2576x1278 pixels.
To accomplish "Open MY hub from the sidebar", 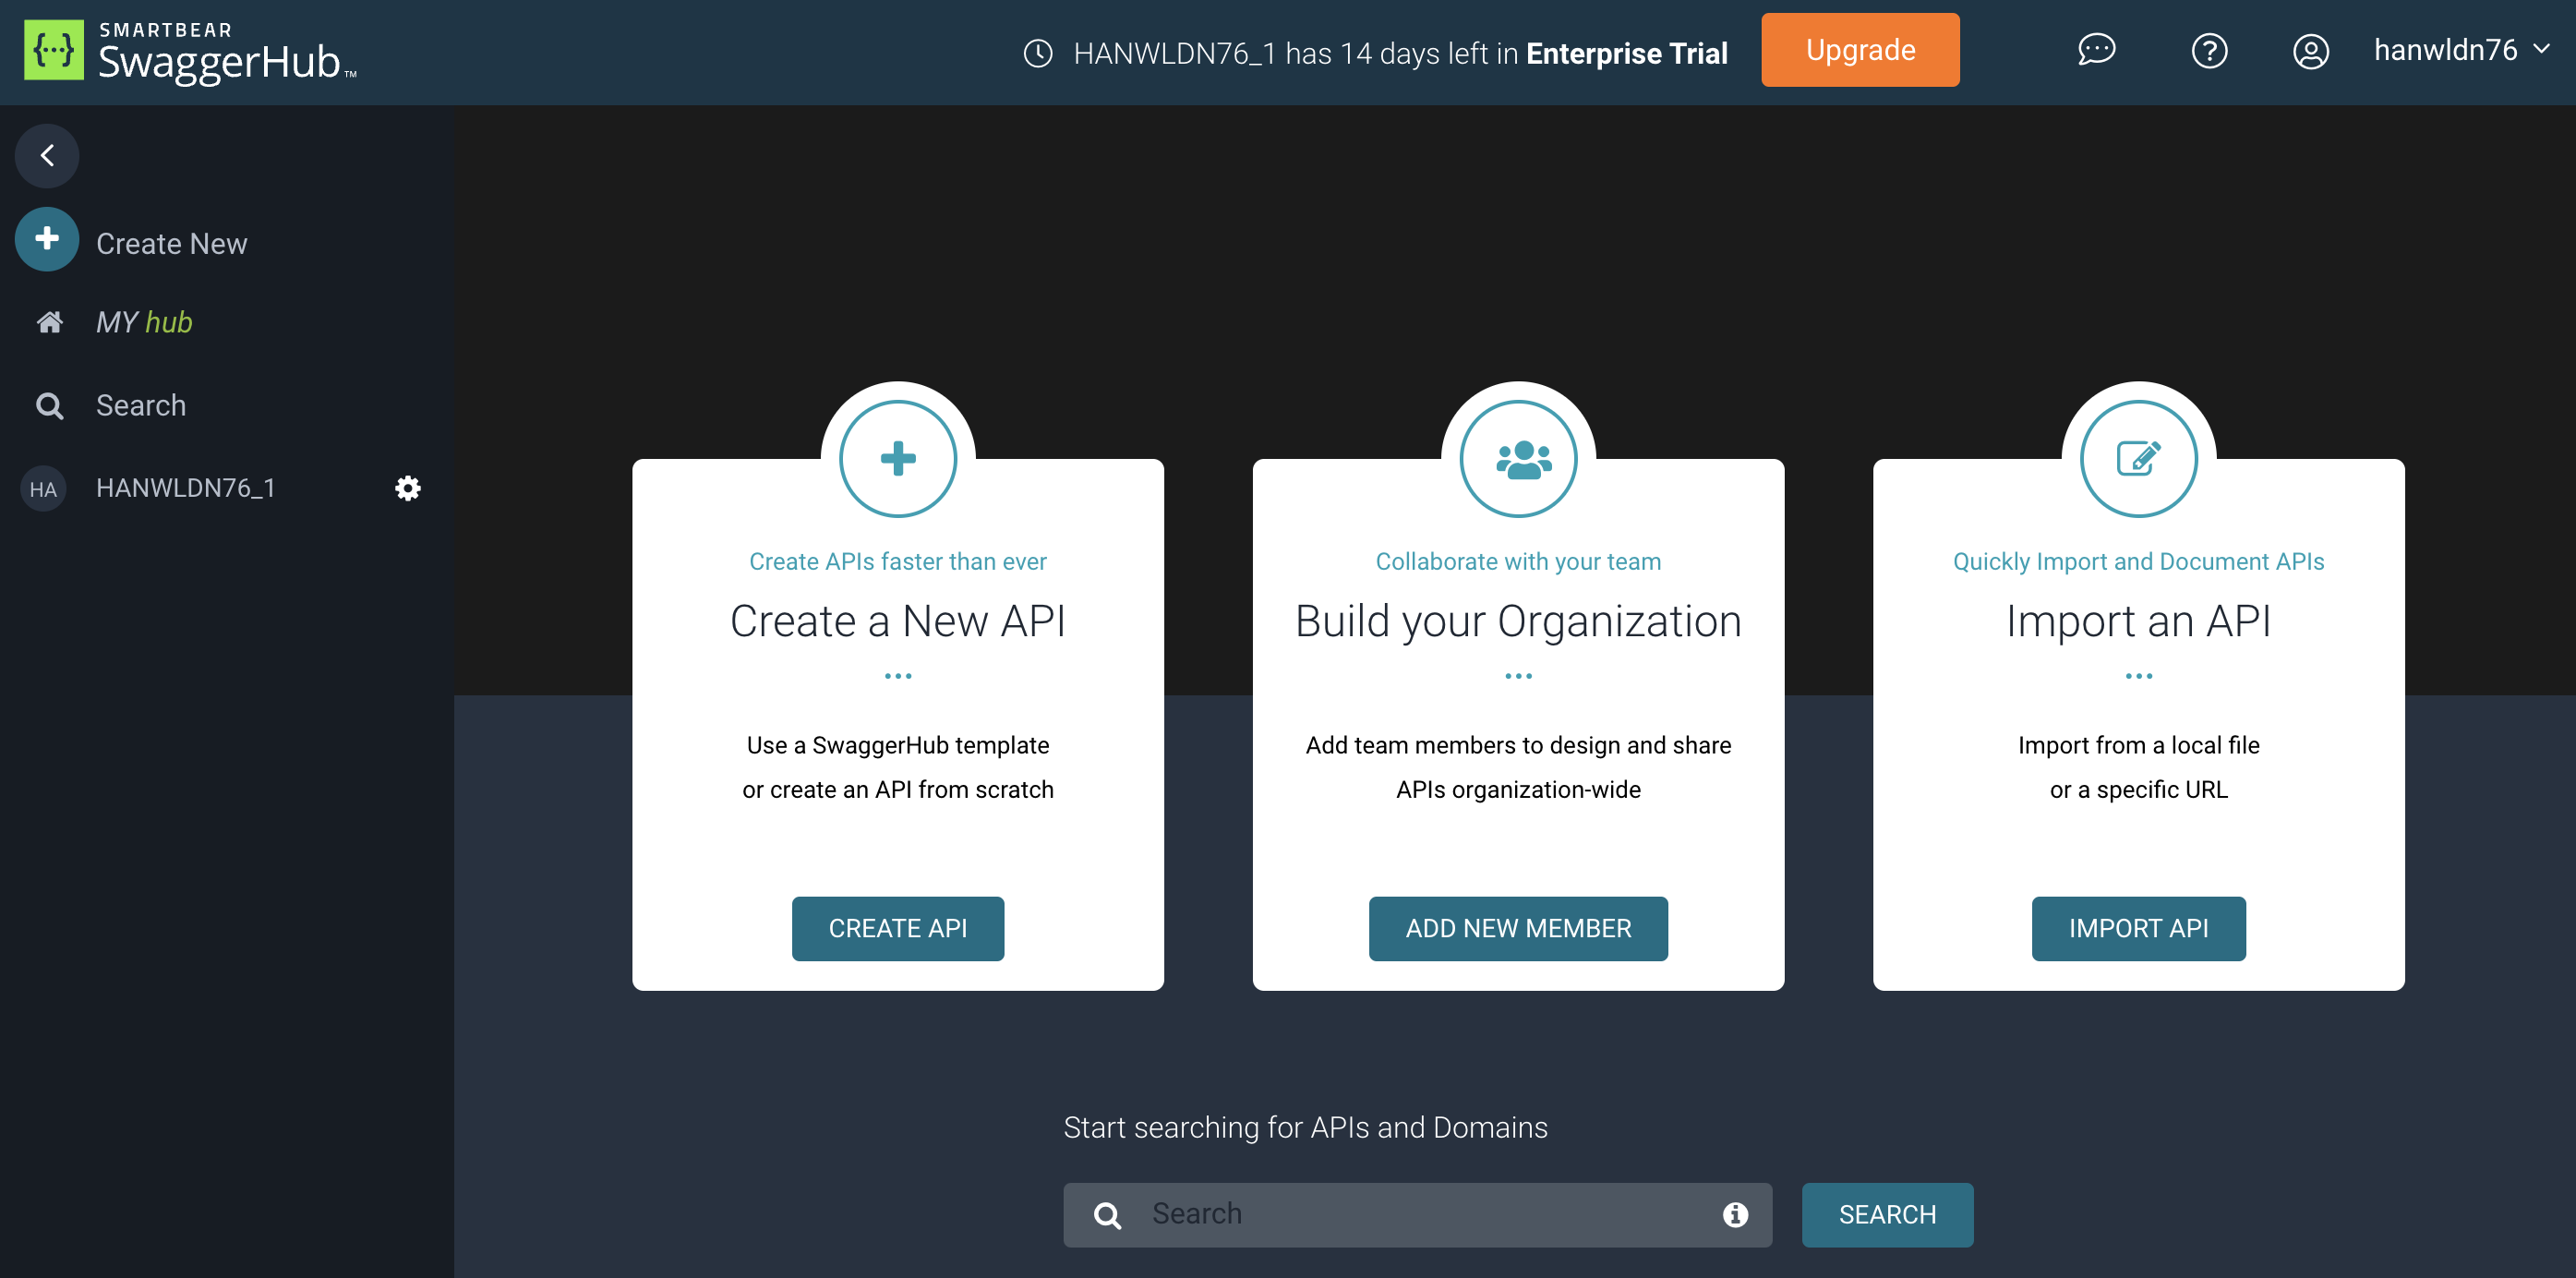I will click(143, 322).
